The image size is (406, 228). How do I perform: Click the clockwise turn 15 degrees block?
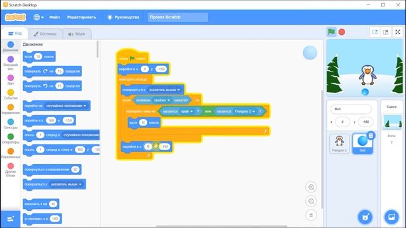coord(52,71)
